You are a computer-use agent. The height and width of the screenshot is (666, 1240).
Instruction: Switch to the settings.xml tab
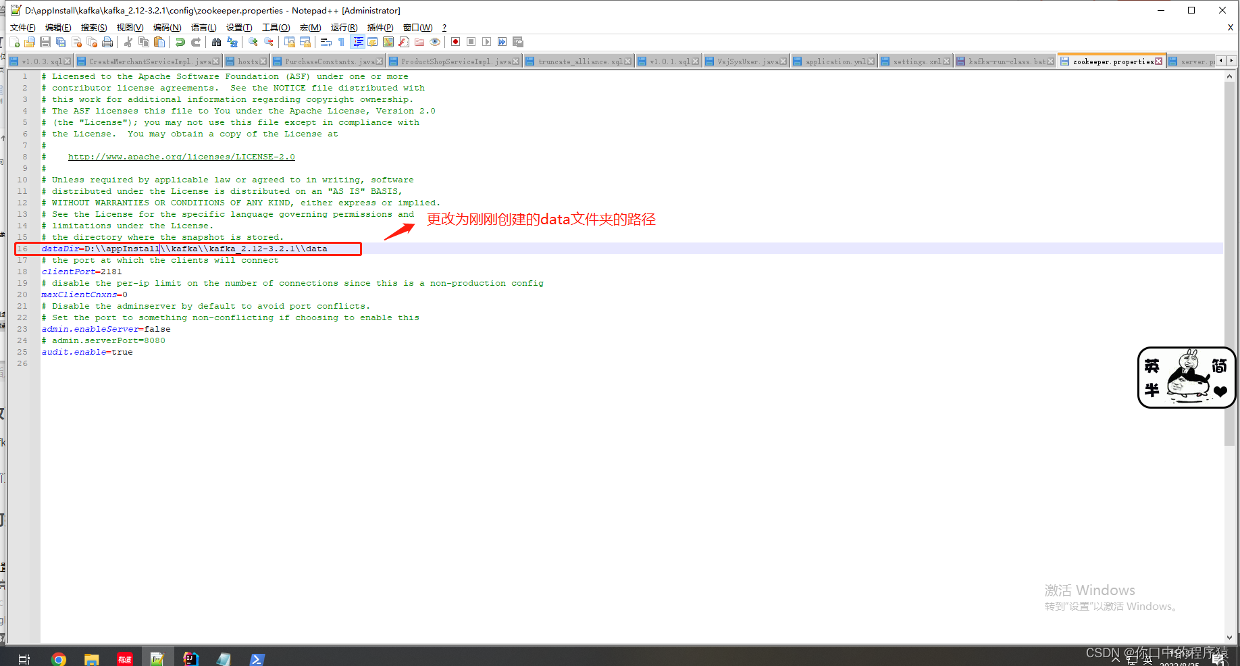tap(914, 61)
